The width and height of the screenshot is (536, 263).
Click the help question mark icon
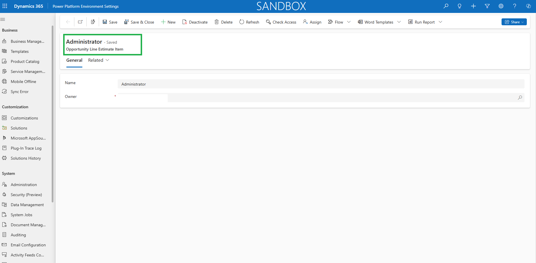[515, 6]
